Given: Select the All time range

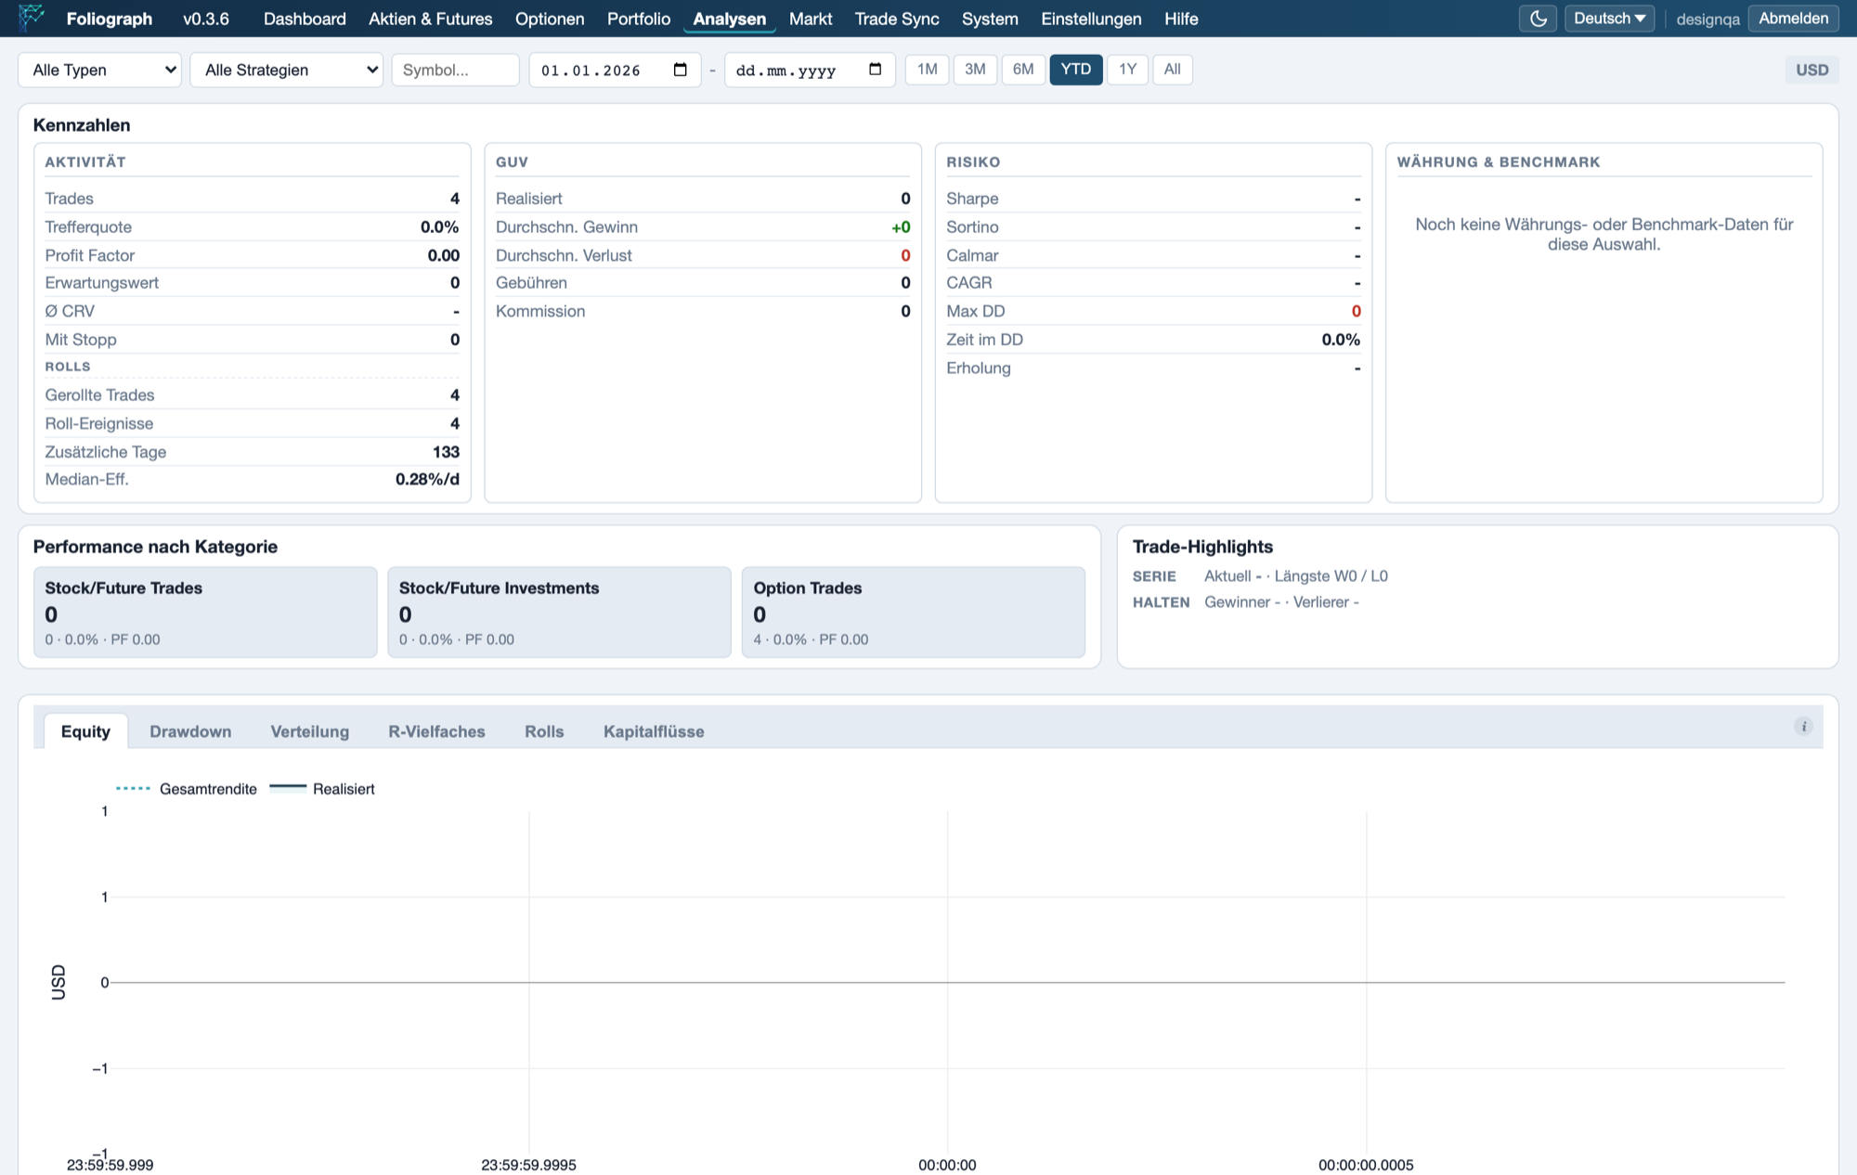Looking at the screenshot, I should click(1173, 70).
